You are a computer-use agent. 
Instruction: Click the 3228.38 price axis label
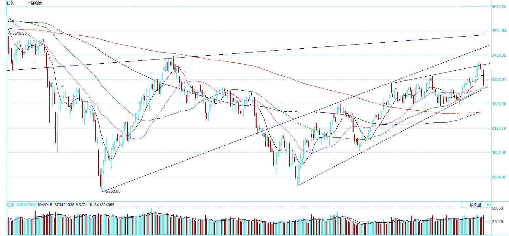tap(499, 104)
